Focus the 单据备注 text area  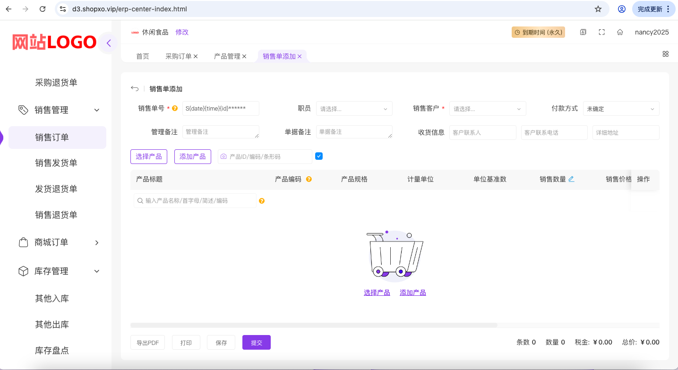(x=354, y=132)
